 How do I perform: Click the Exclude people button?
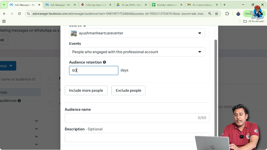128,90
